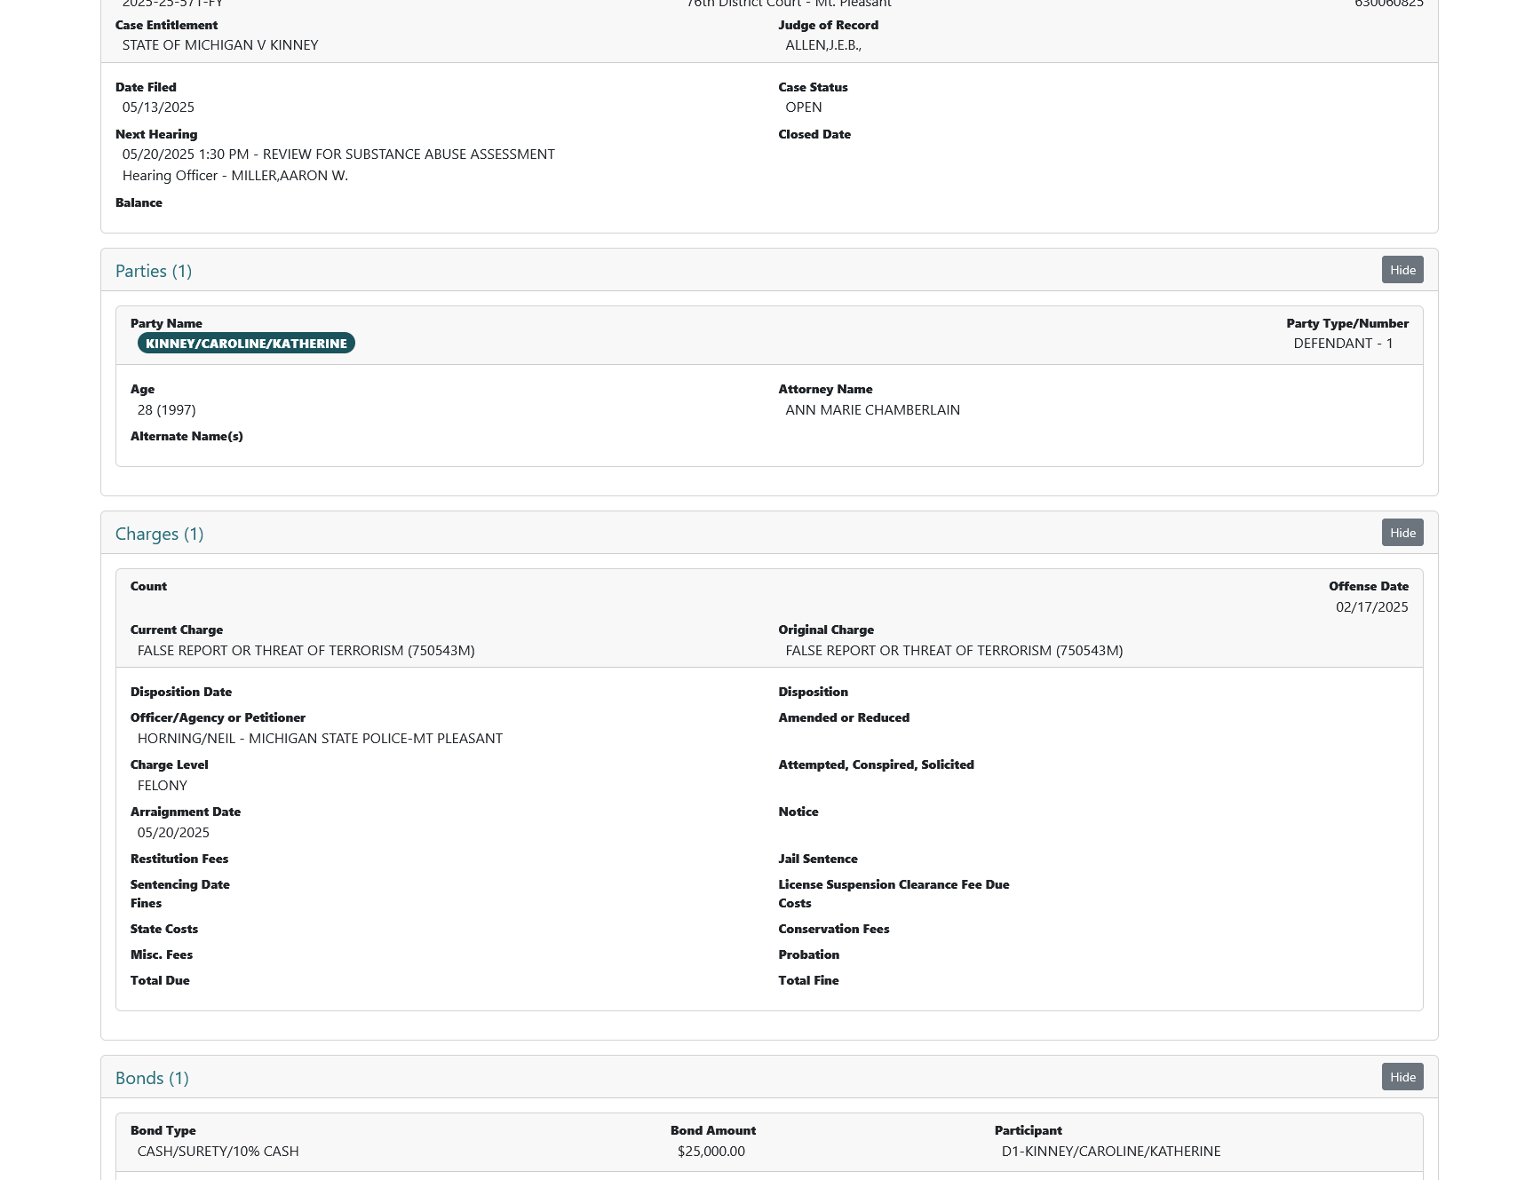Click the Jail Sentence label

(818, 859)
